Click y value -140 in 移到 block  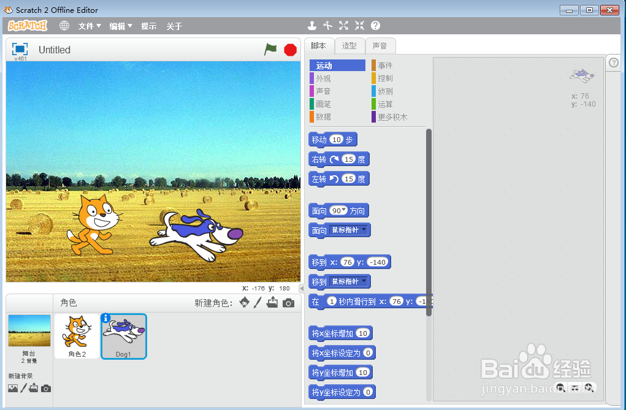(x=378, y=262)
